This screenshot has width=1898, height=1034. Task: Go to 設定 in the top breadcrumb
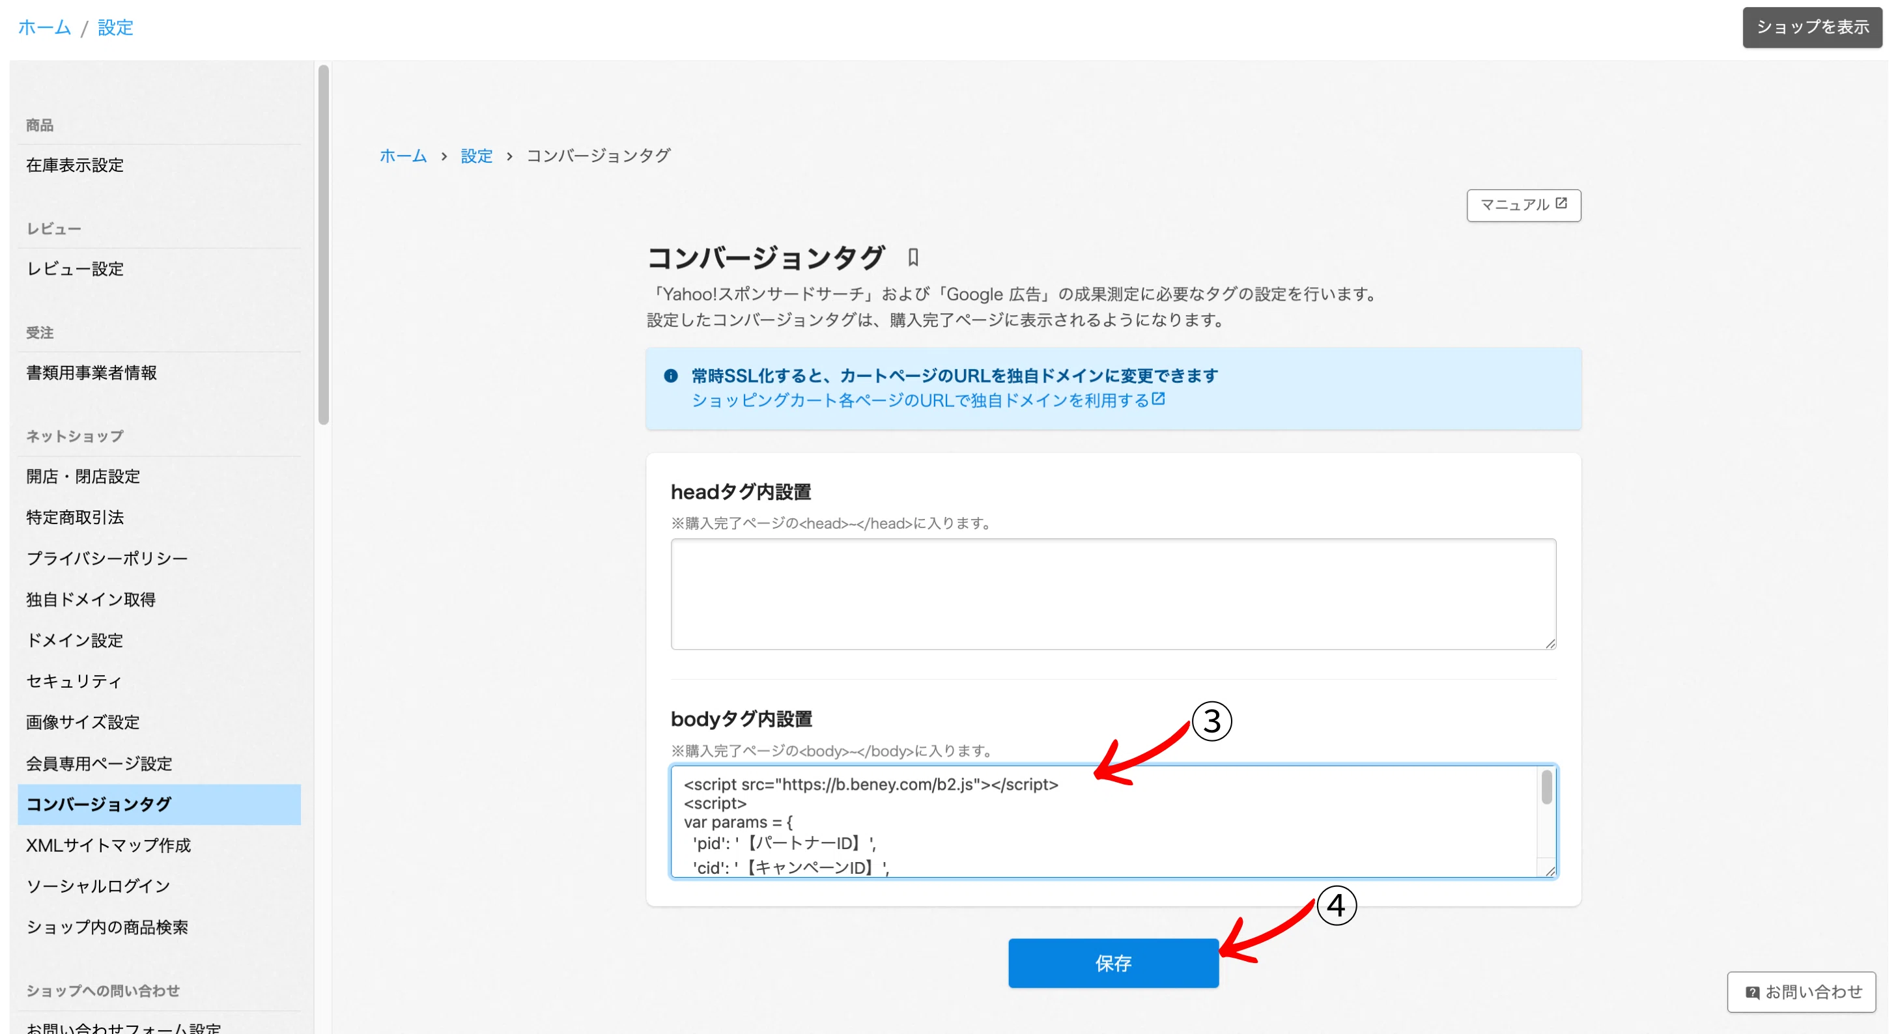116,27
